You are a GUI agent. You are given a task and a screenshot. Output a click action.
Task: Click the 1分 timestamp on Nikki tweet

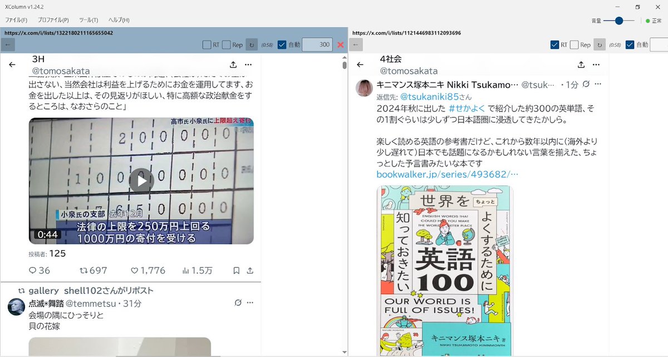572,85
